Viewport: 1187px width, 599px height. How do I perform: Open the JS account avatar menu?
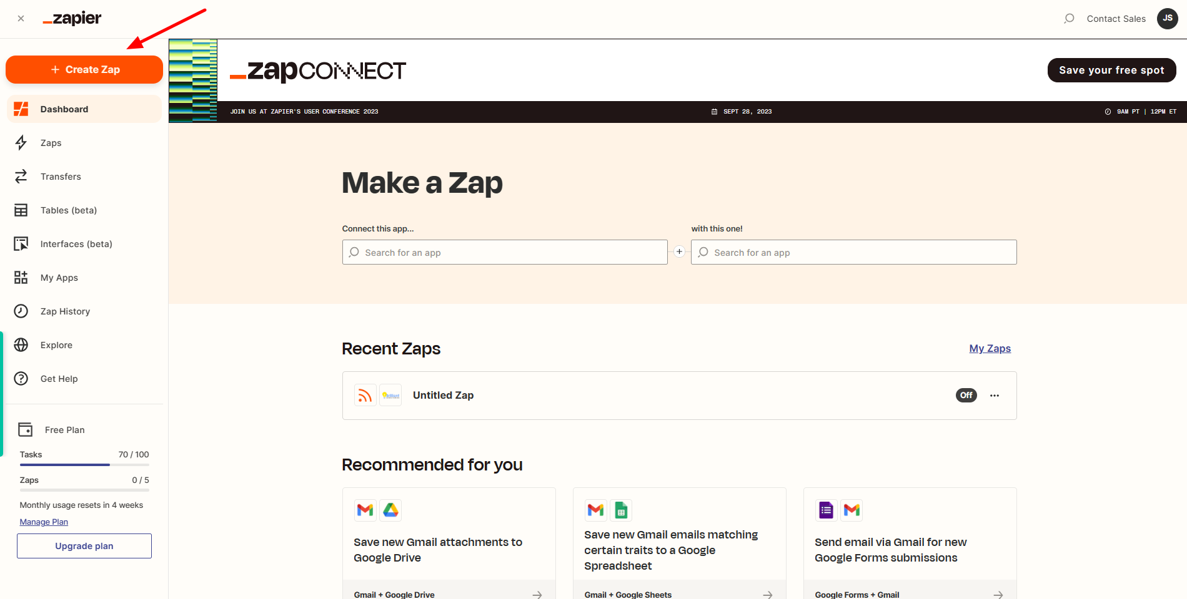[x=1168, y=19]
